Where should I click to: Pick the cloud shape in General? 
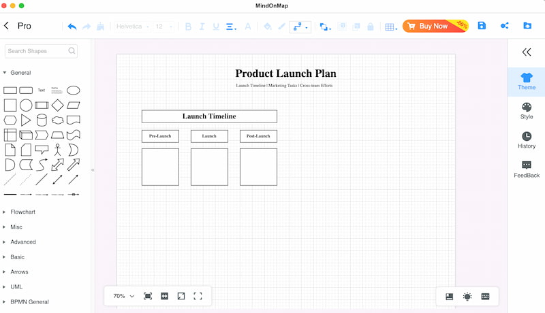58,120
